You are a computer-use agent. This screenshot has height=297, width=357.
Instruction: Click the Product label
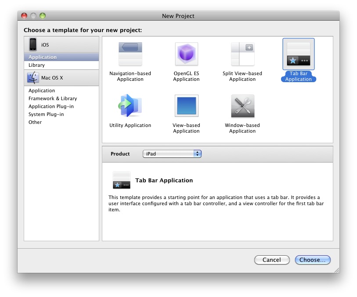(x=120, y=154)
